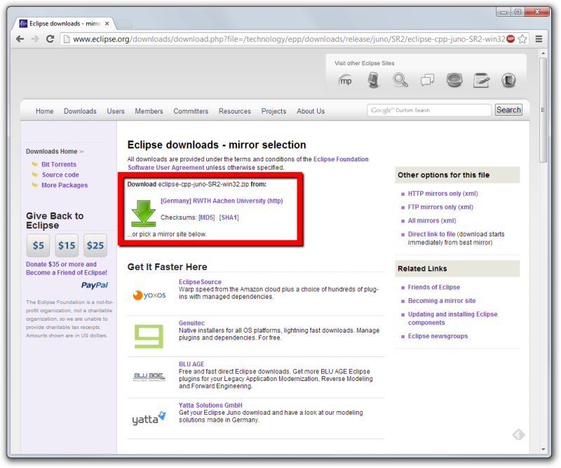Image resolution: width=561 pixels, height=468 pixels.
Task: Click the browser forward arrow
Action: (35, 39)
